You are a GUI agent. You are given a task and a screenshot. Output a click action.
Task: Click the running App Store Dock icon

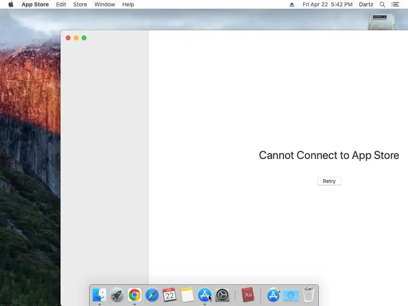pos(204,295)
